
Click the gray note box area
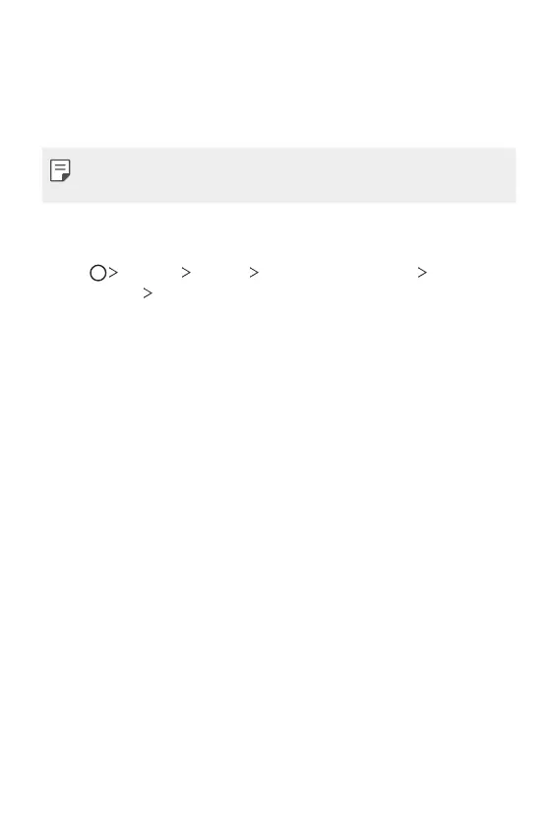[x=279, y=175]
